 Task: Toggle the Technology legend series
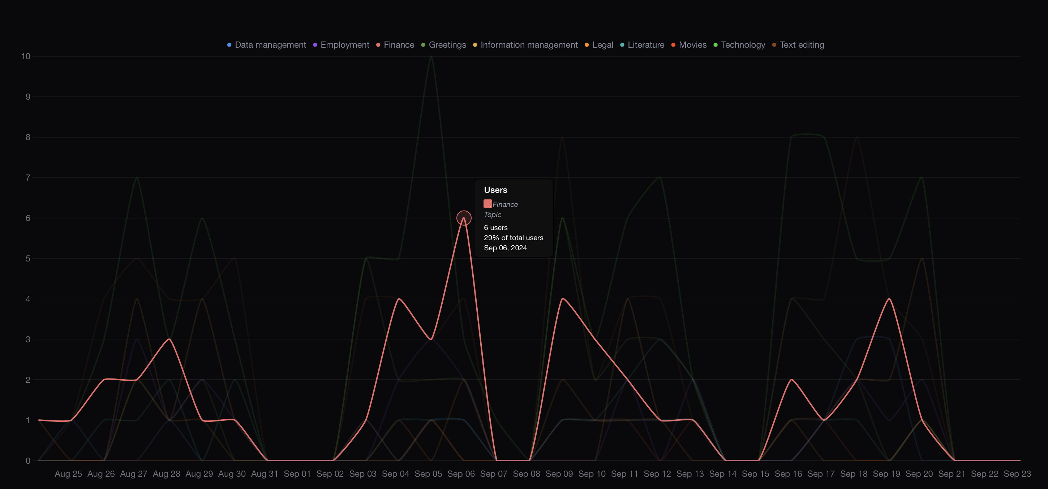point(743,45)
